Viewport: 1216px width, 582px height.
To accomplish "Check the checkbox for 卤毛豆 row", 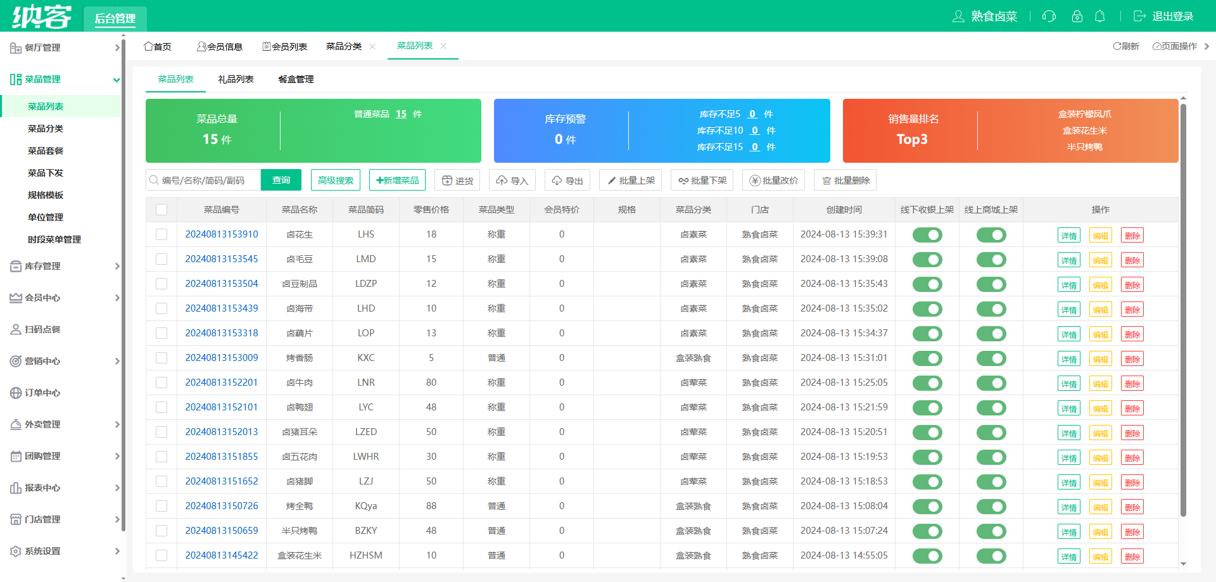I will click(x=161, y=259).
